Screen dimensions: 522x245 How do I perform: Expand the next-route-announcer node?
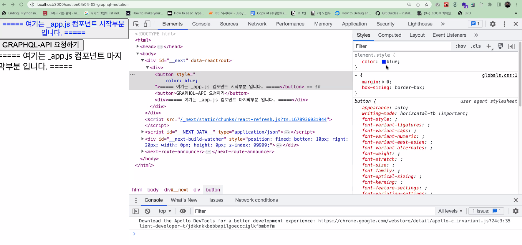(x=142, y=151)
